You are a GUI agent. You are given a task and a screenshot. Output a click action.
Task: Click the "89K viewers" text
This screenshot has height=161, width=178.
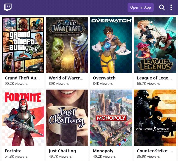(x=59, y=84)
